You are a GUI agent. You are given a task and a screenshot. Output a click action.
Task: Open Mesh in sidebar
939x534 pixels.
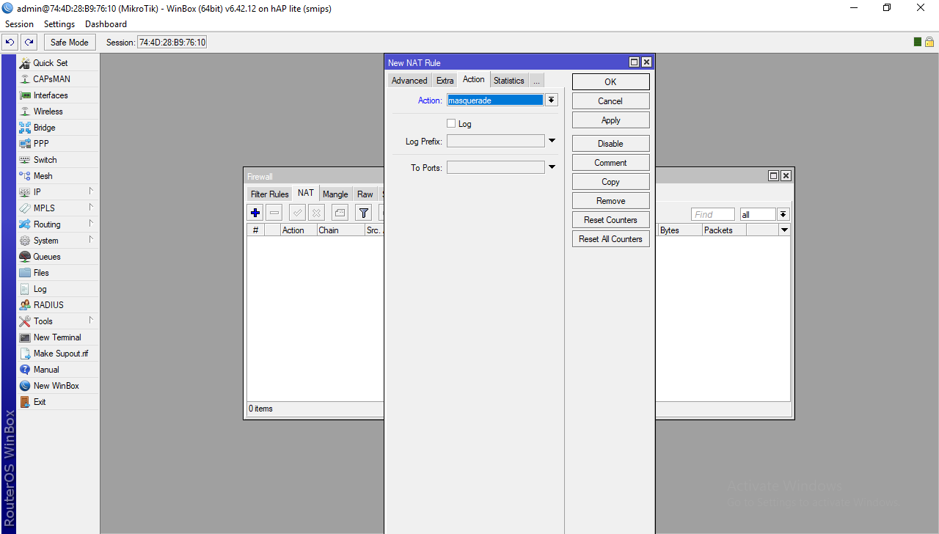click(58, 176)
